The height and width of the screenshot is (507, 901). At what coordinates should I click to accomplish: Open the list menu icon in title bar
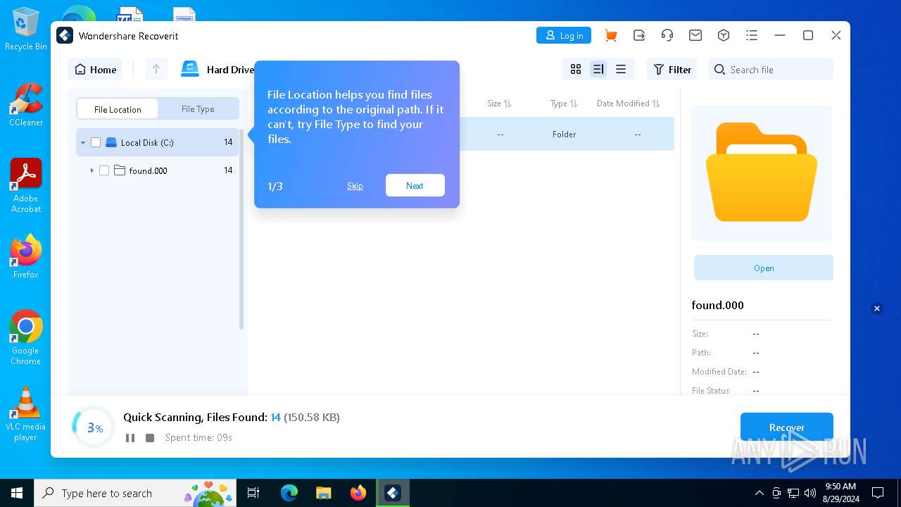click(x=752, y=35)
